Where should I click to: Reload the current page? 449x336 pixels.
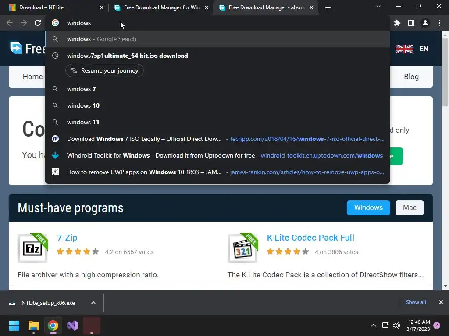click(38, 23)
